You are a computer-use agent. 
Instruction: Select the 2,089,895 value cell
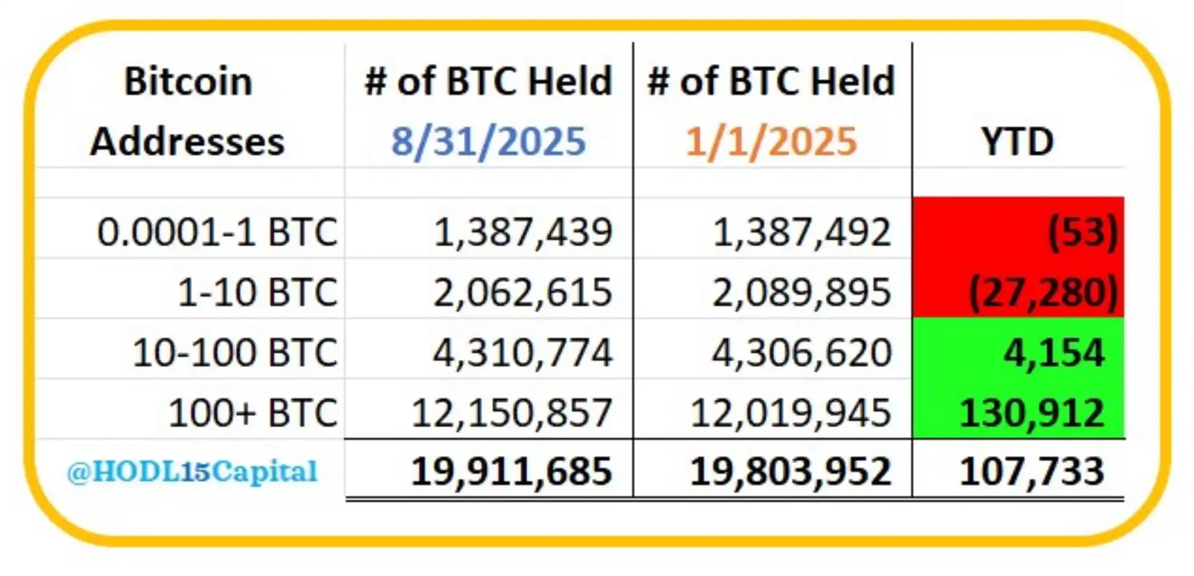(801, 292)
